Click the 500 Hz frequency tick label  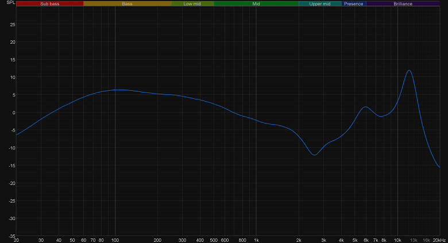214,240
